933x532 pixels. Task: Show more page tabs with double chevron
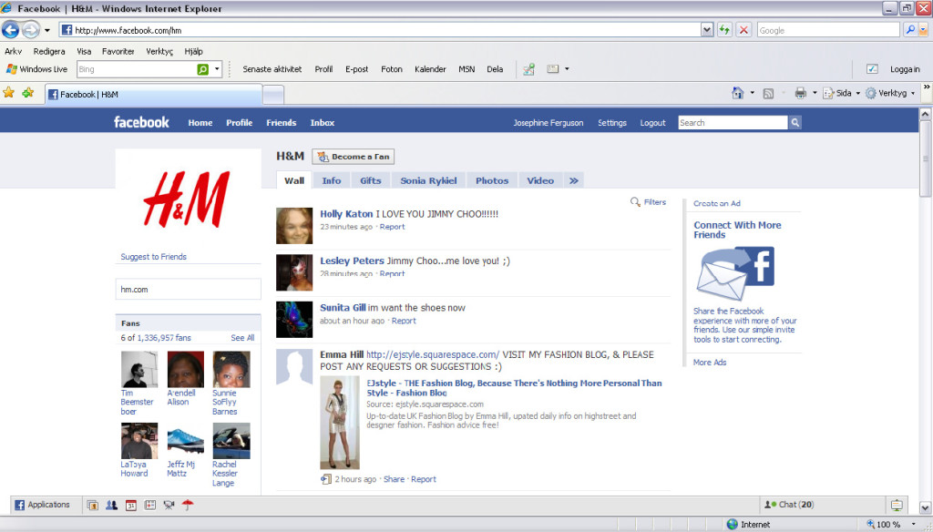(x=574, y=181)
